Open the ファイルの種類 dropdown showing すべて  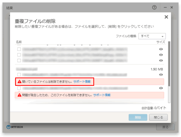(152, 36)
